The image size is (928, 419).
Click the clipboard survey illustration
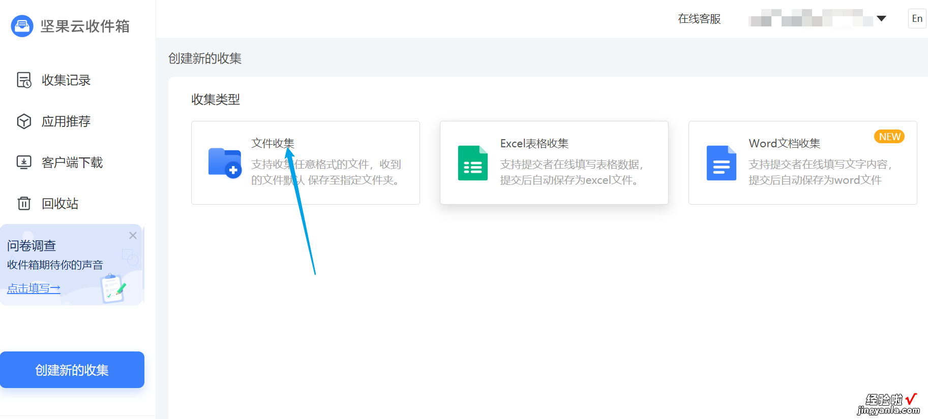113,288
